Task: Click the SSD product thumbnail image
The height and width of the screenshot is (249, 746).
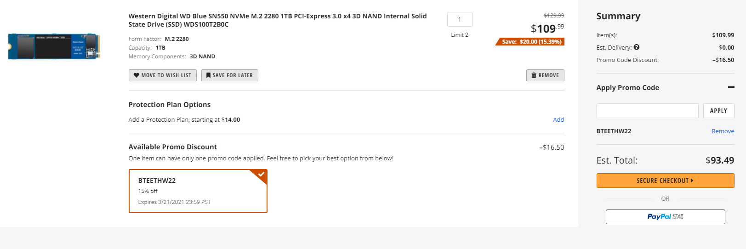Action: [x=54, y=46]
